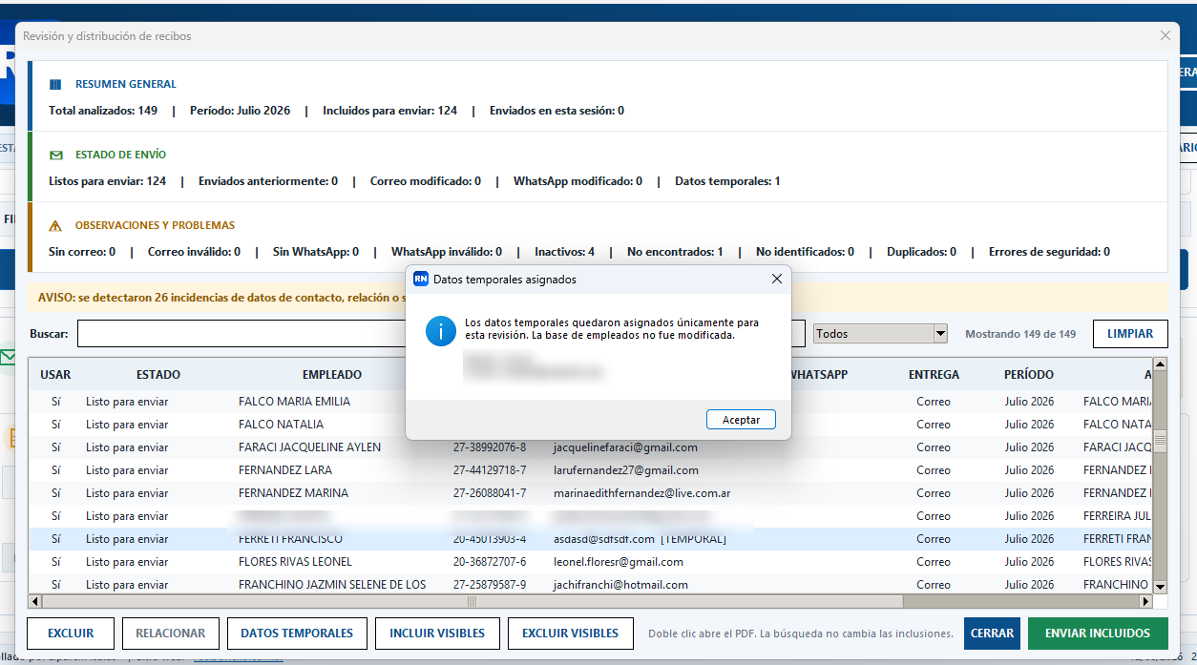
Task: Click the blue CERRAR button
Action: pyautogui.click(x=992, y=634)
